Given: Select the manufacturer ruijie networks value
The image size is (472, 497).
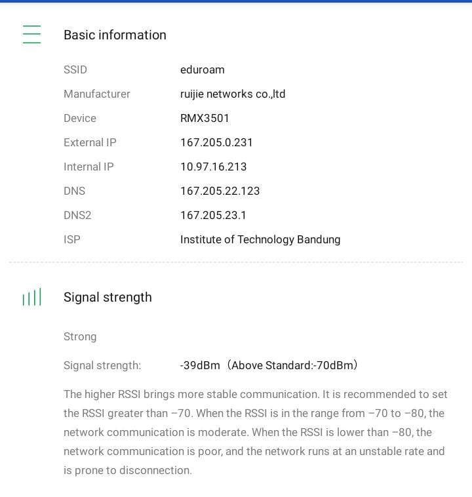Looking at the screenshot, I should point(233,94).
